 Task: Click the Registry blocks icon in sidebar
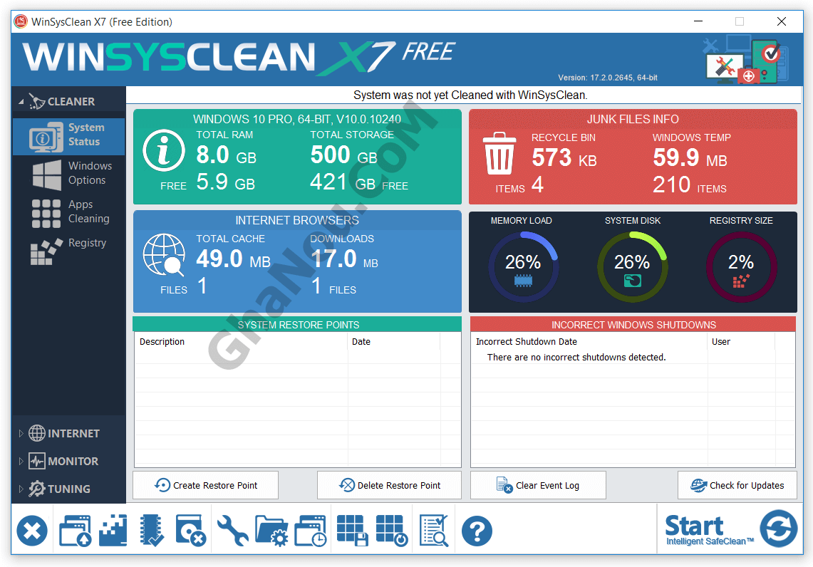click(x=46, y=252)
